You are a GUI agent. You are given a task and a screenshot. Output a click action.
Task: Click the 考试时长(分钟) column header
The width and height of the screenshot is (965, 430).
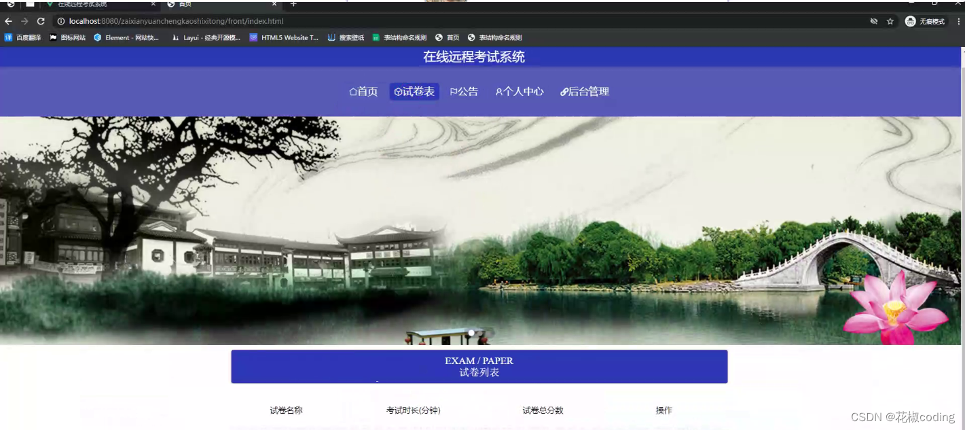point(414,410)
